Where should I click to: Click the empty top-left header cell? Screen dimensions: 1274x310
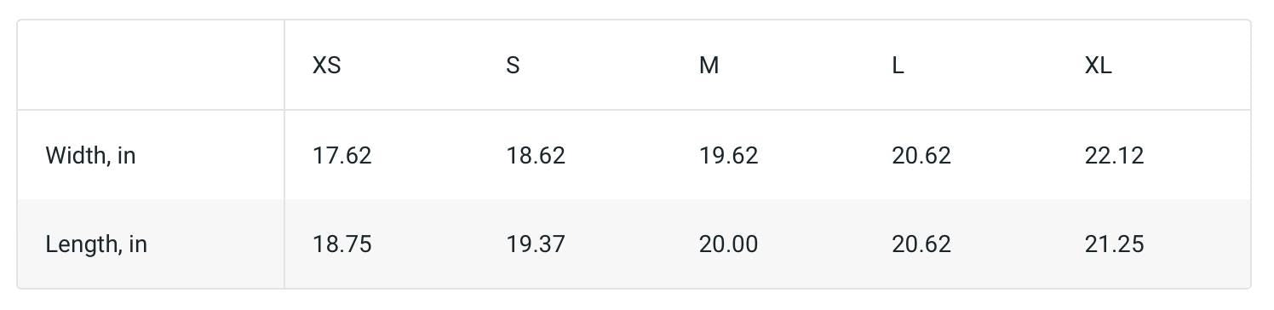(151, 66)
